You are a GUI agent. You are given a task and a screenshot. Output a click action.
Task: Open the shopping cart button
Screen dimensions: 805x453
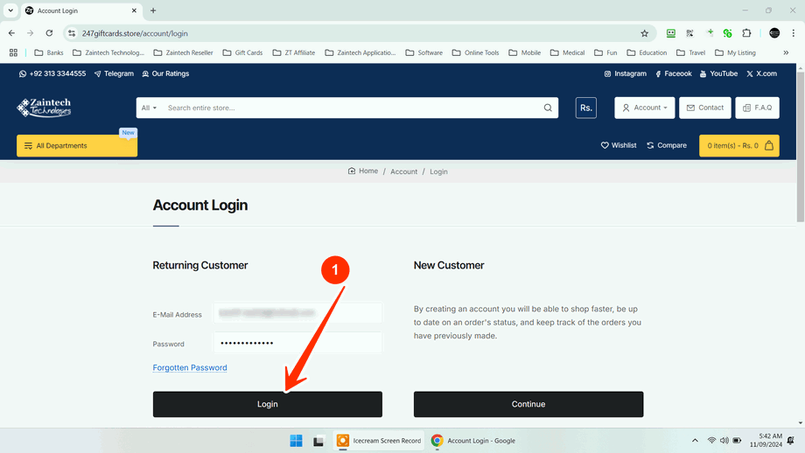739,146
